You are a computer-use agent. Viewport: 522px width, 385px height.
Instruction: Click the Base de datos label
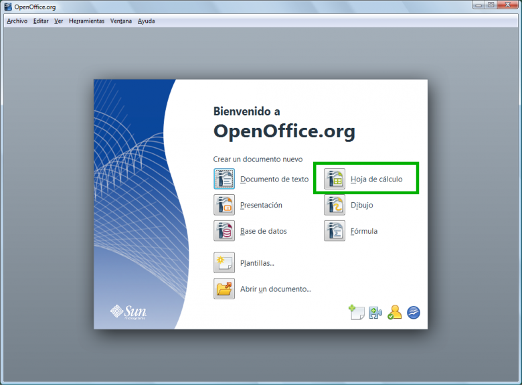coord(263,231)
